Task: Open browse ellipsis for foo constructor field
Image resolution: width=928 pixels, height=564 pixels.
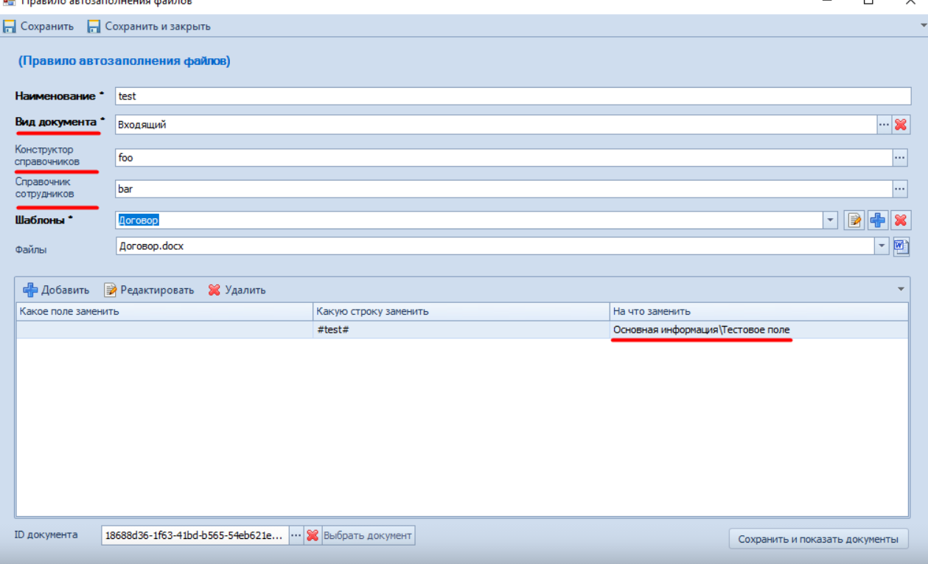Action: point(899,158)
